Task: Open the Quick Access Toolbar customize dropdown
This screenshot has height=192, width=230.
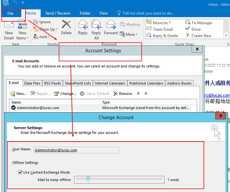Action: [23, 3]
